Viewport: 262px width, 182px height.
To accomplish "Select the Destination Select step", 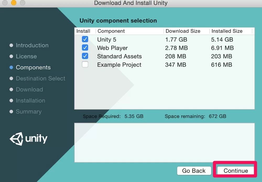I will click(x=40, y=78).
